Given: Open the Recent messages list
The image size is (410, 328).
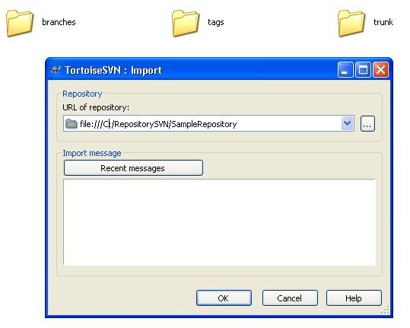Looking at the screenshot, I should point(133,168).
